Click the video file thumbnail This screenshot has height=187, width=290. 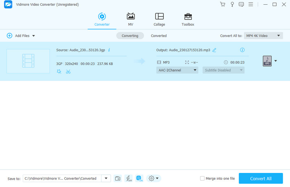click(28, 61)
